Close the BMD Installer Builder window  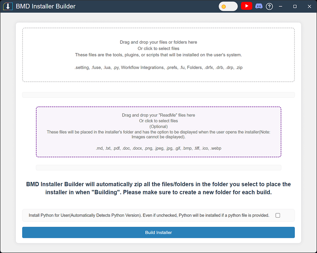pyautogui.click(x=309, y=6)
